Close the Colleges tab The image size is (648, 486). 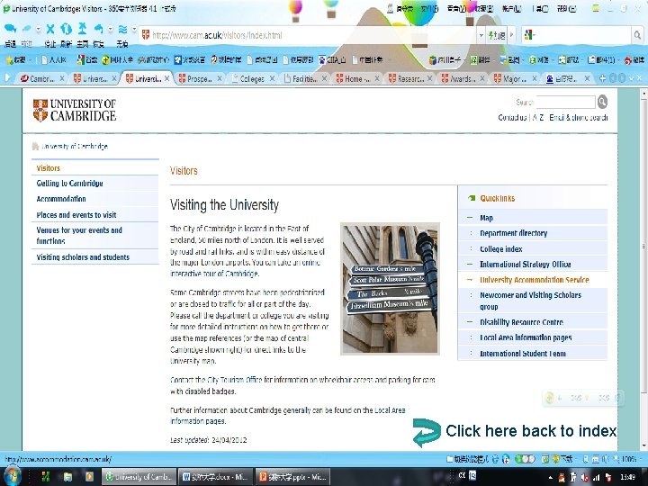tap(273, 78)
